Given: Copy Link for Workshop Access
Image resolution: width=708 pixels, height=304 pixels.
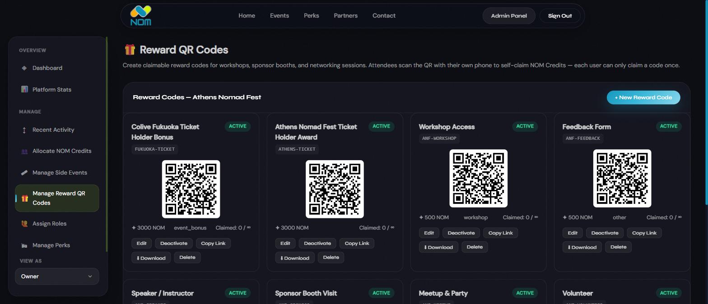Looking at the screenshot, I should 500,233.
